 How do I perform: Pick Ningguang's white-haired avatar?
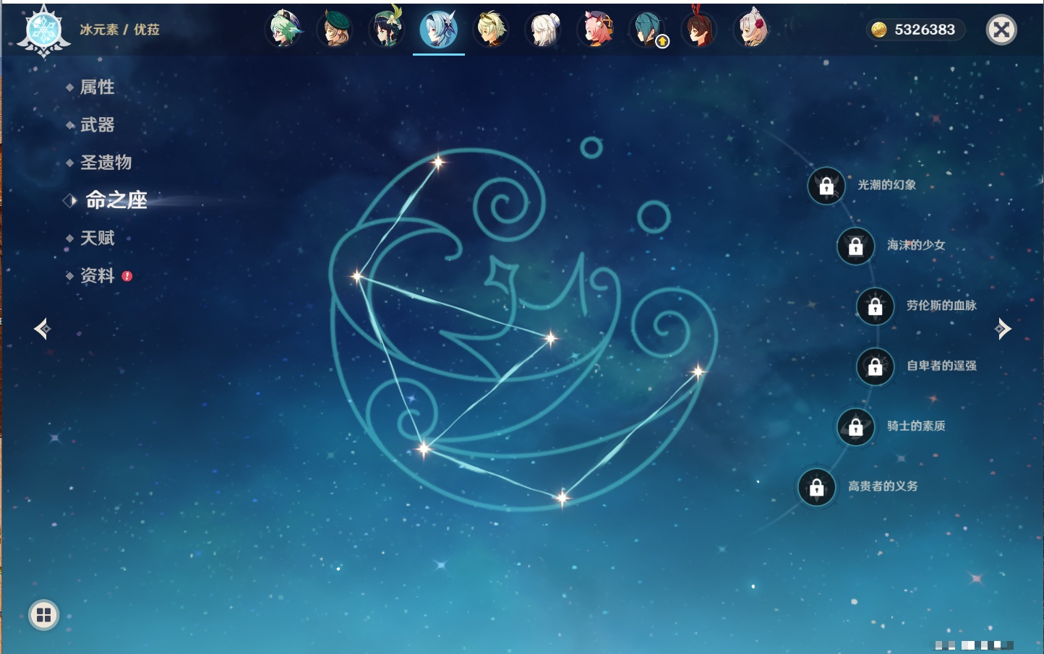544,29
